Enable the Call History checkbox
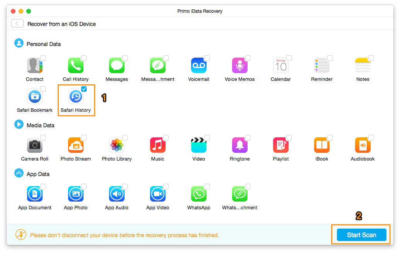The height and width of the screenshot is (253, 400). [x=84, y=58]
